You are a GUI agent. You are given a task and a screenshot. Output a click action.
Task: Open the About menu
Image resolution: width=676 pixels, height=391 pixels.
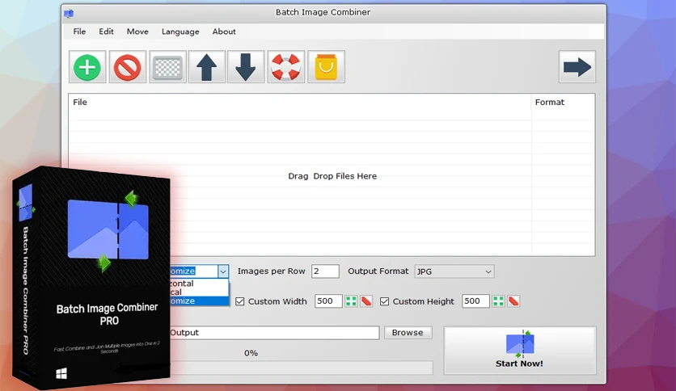tap(224, 32)
